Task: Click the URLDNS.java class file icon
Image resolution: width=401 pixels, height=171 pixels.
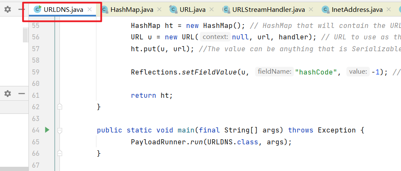Action: click(37, 9)
